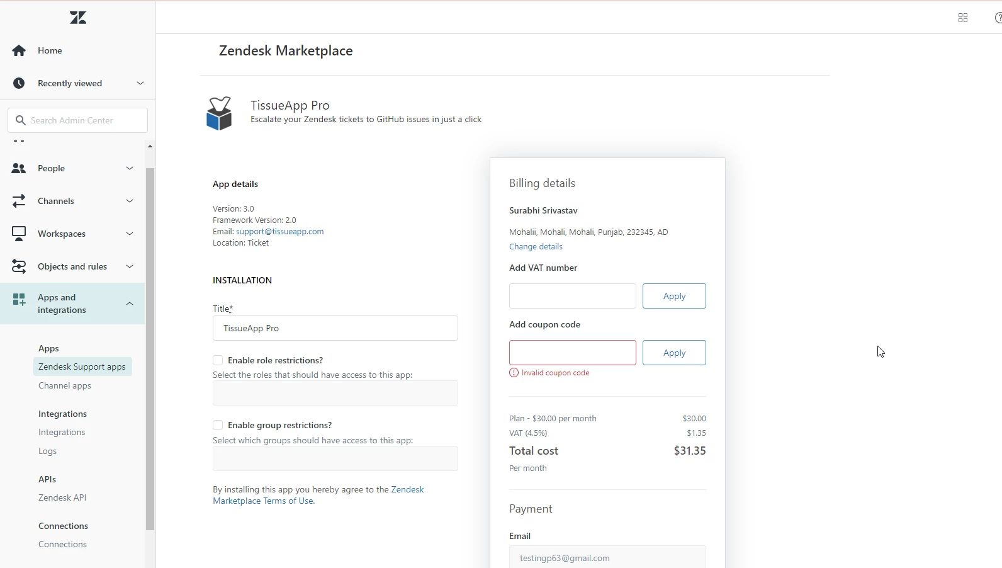Click the Workspaces monitor icon
Image resolution: width=1002 pixels, height=568 pixels.
[19, 234]
